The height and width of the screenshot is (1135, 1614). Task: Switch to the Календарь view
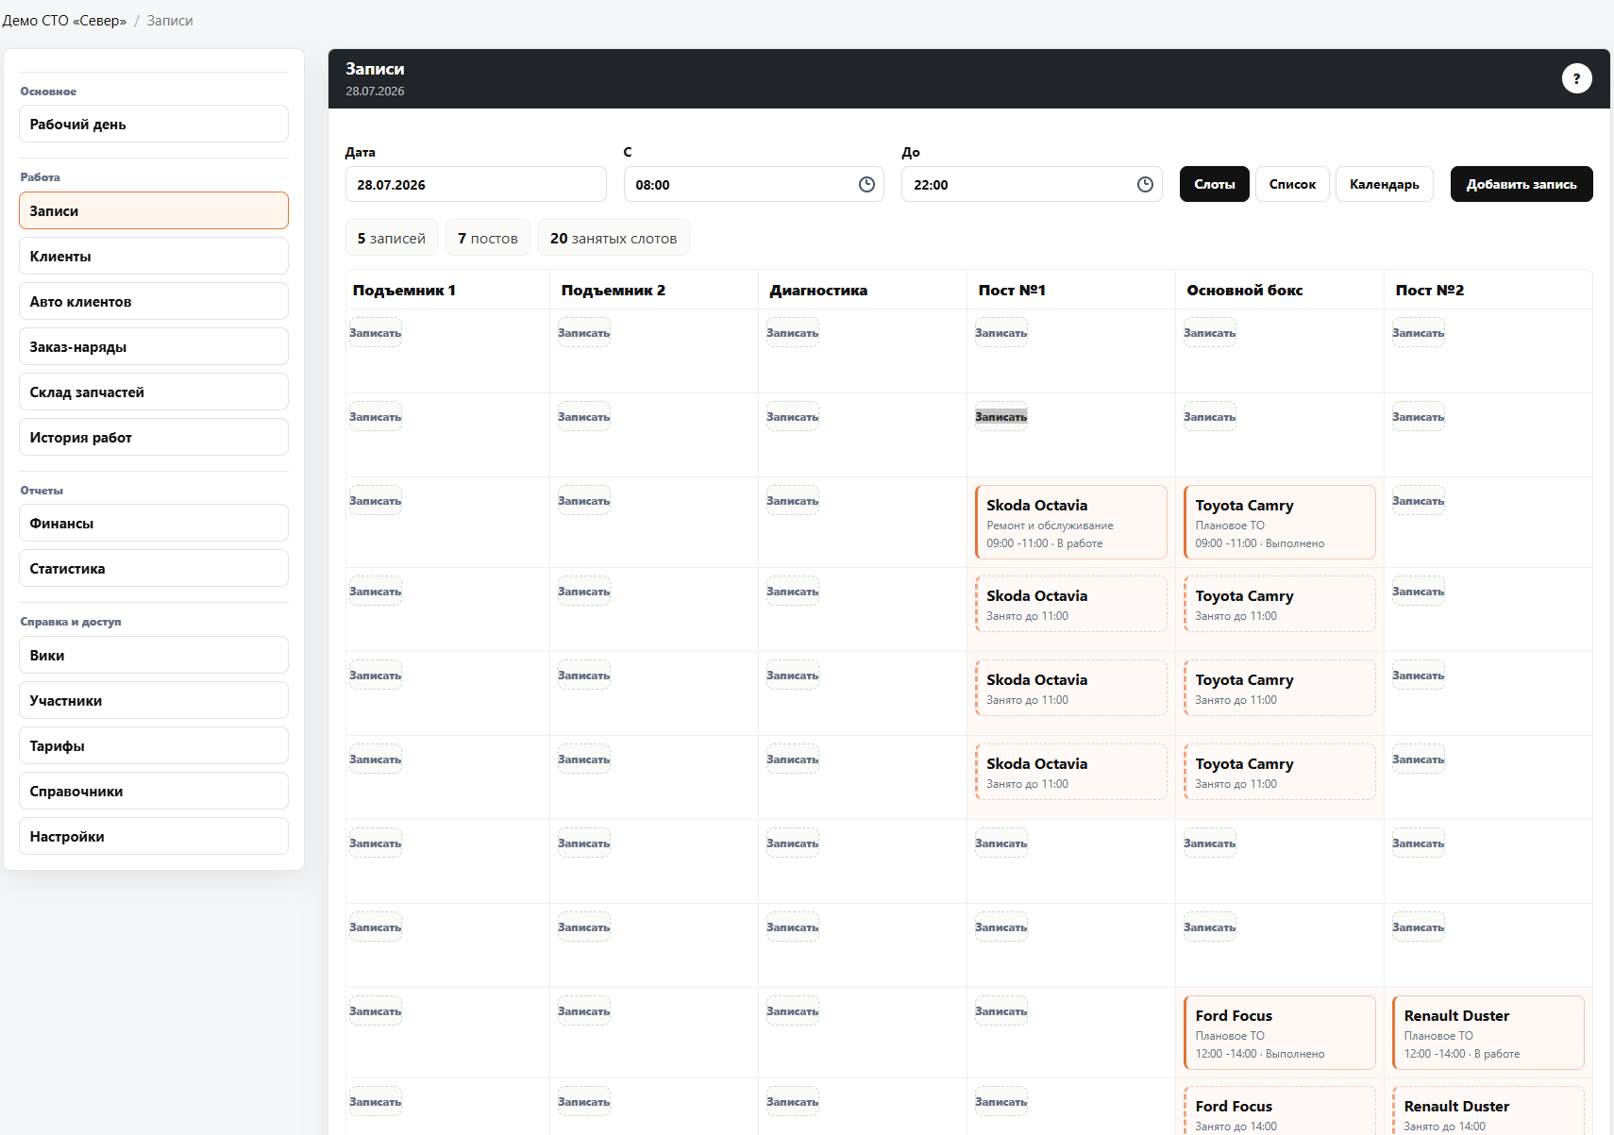pos(1384,184)
